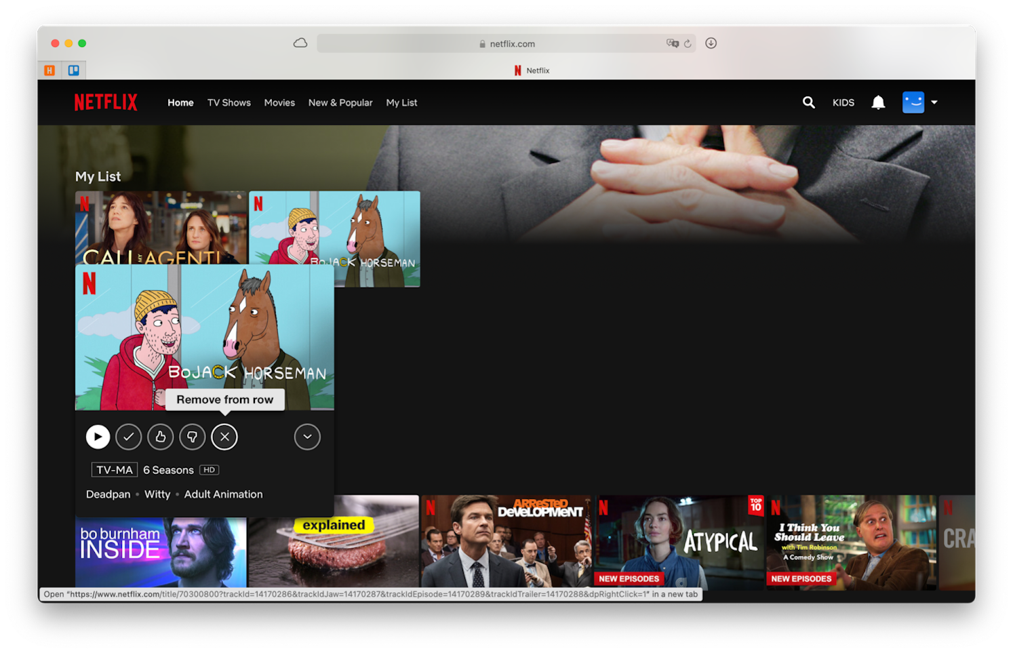Remove BoJack Horseman from the row

[x=224, y=437]
